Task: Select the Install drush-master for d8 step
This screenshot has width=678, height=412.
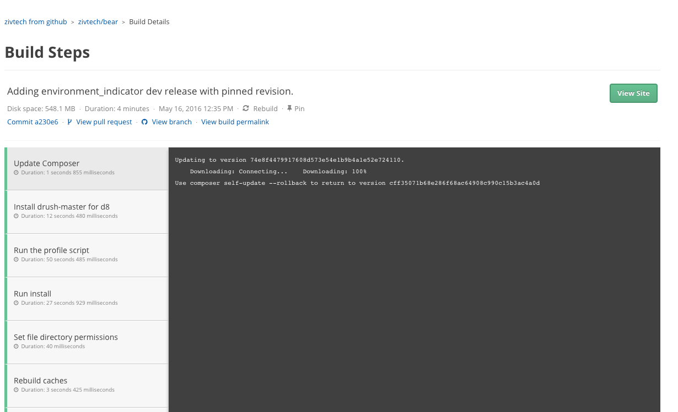Action: pos(86,211)
